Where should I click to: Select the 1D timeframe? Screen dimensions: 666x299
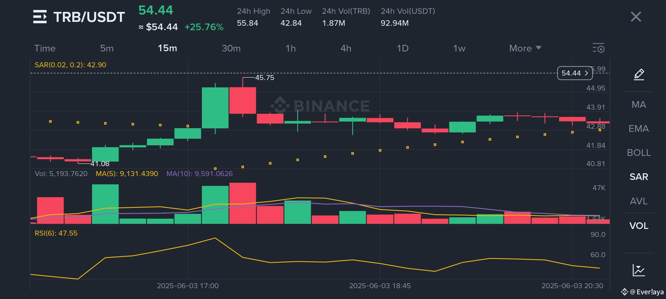point(402,48)
